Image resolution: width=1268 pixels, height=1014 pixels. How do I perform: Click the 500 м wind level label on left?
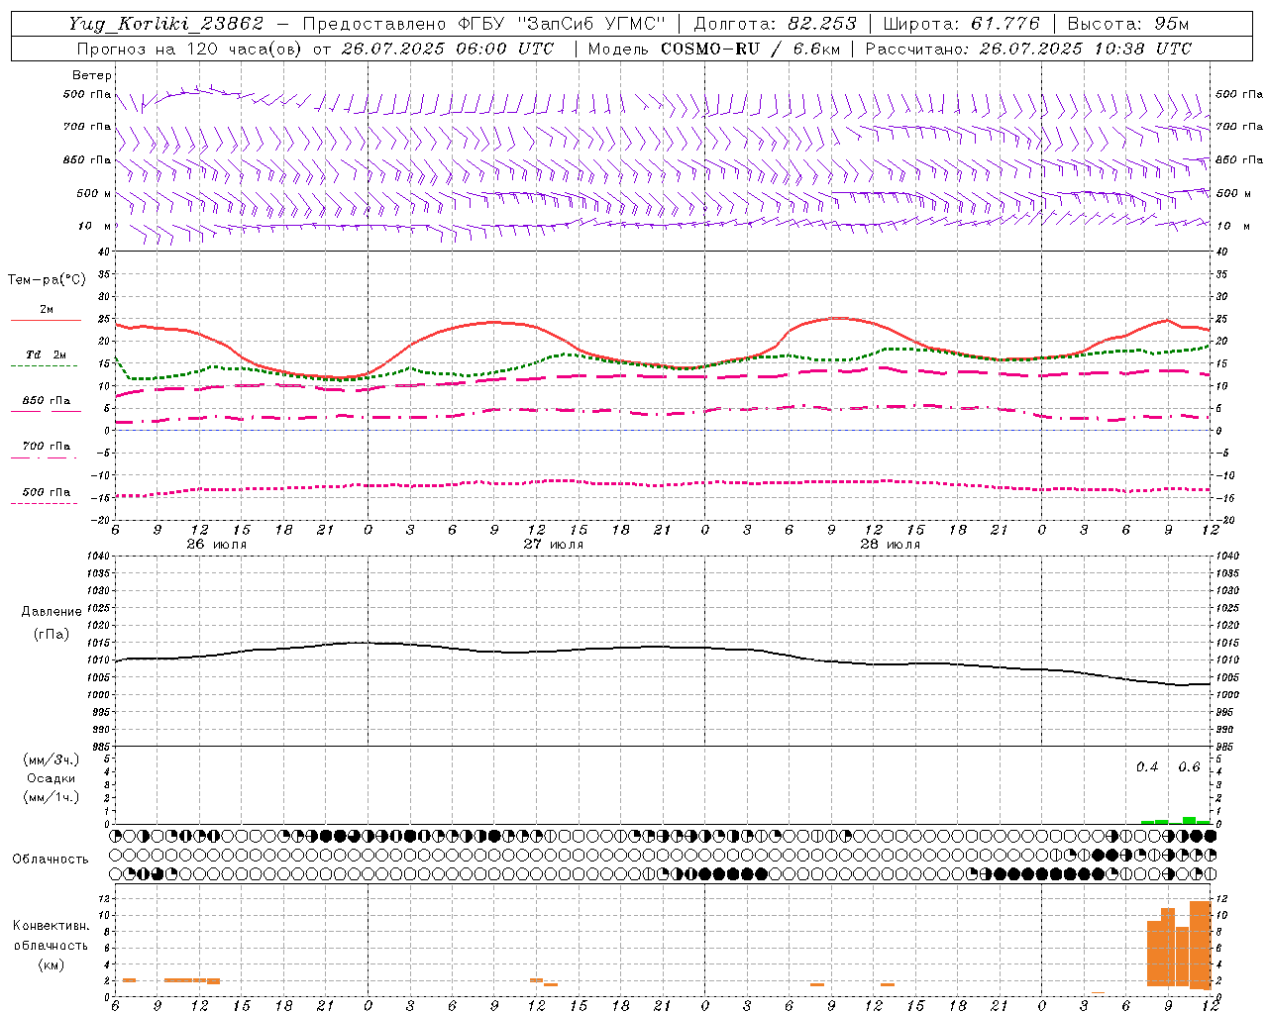click(x=95, y=193)
